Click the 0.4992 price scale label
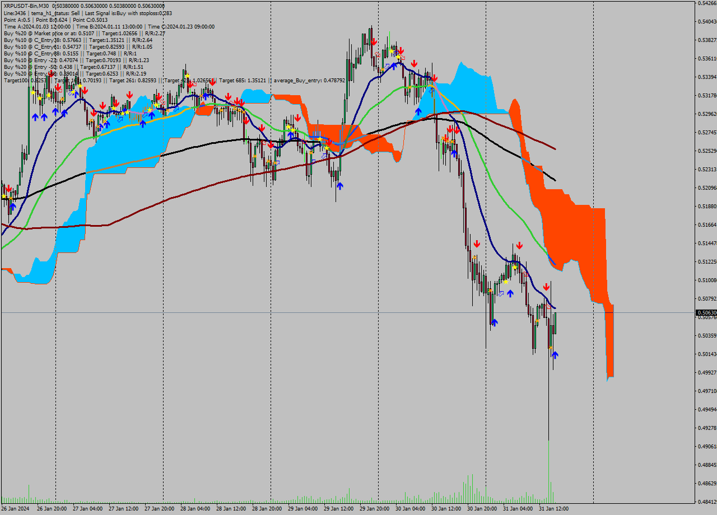The image size is (717, 515). pos(707,372)
